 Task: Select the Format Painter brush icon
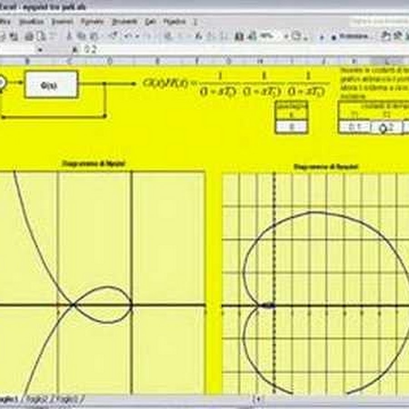coord(114,36)
